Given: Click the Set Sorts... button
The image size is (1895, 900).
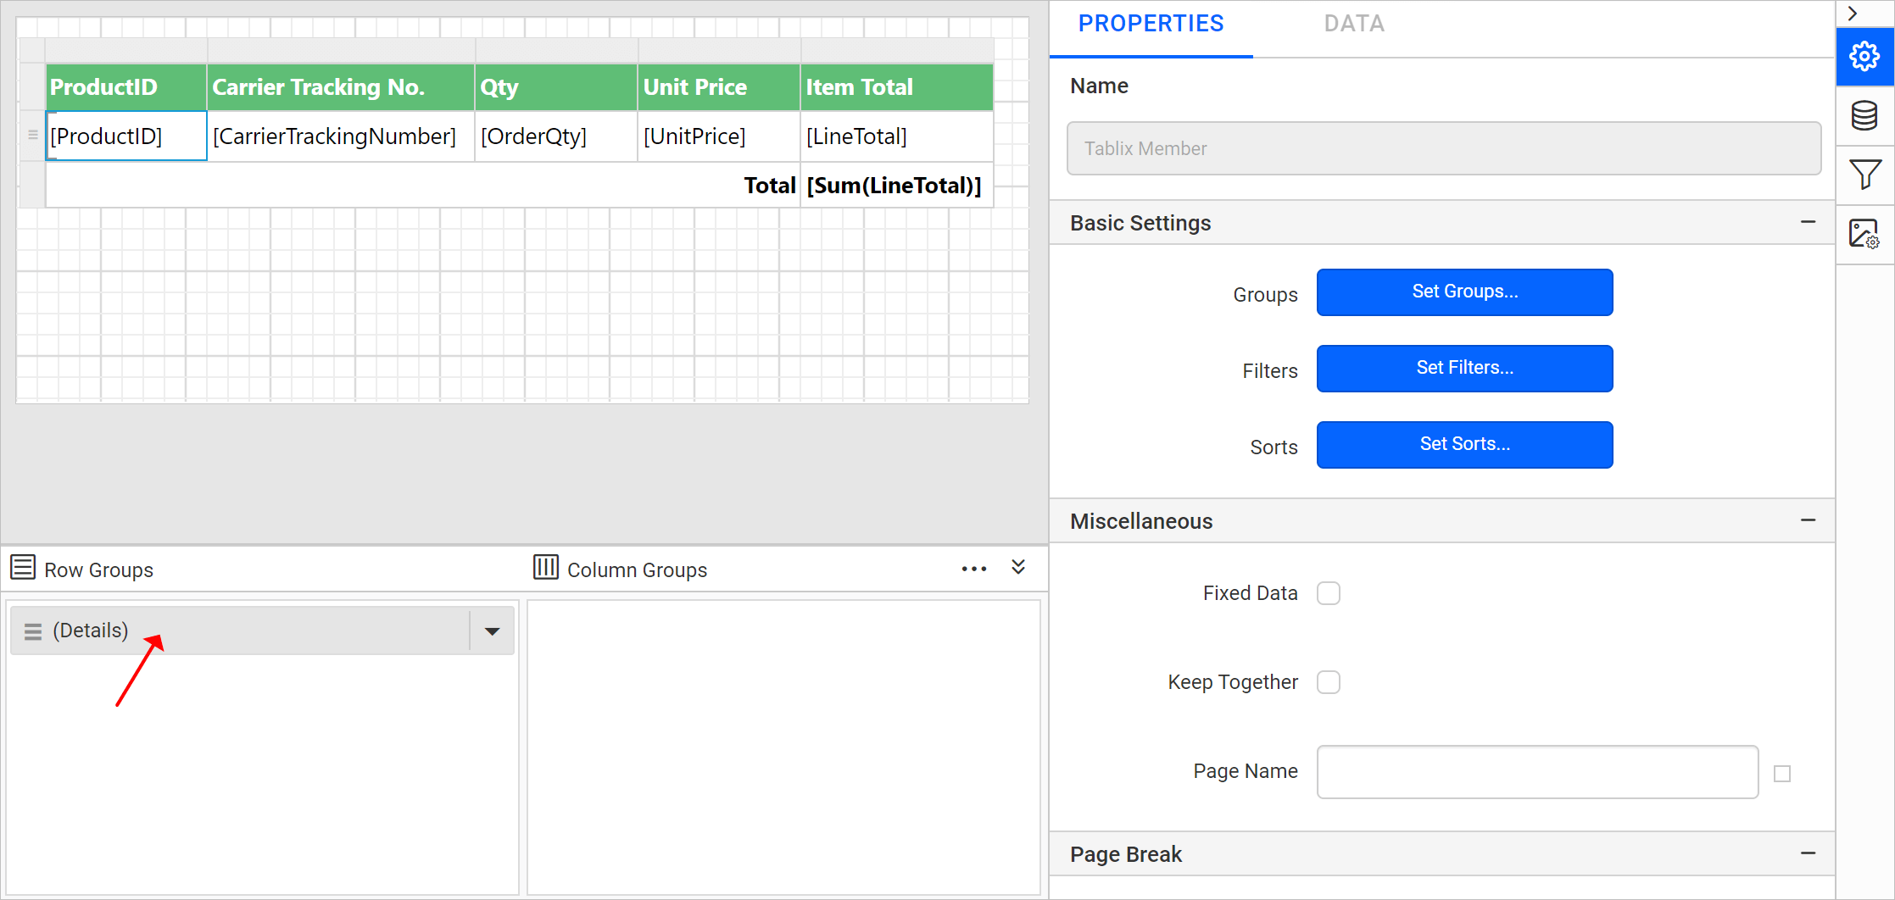Looking at the screenshot, I should pos(1464,445).
